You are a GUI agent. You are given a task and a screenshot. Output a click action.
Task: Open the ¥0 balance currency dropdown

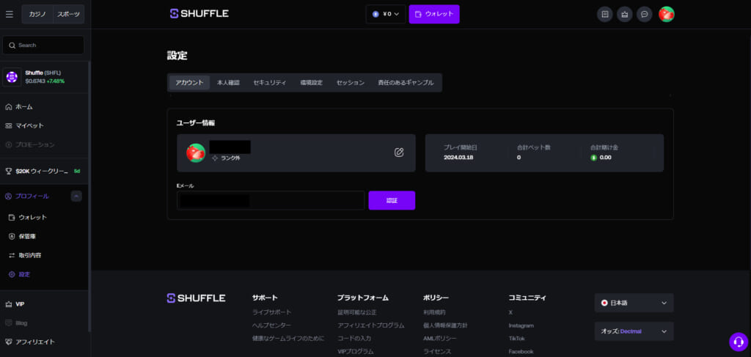[386, 15]
